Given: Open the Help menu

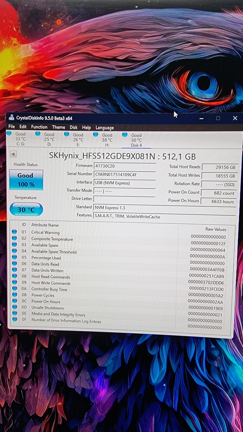Looking at the screenshot, I should click(86, 128).
